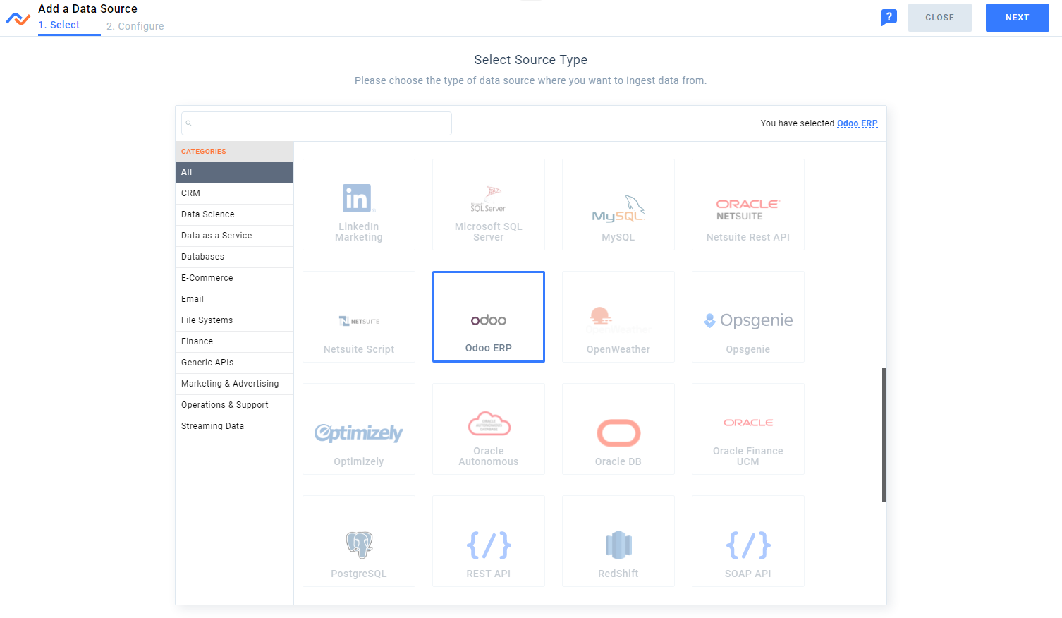Choose the Oracle Finance UCM tile
The width and height of the screenshot is (1062, 618).
pos(748,429)
